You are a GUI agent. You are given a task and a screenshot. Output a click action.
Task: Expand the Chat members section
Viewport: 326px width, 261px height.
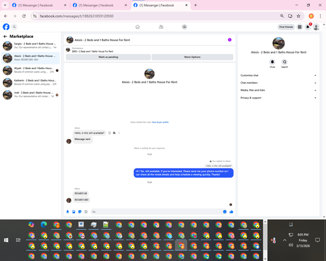278,83
